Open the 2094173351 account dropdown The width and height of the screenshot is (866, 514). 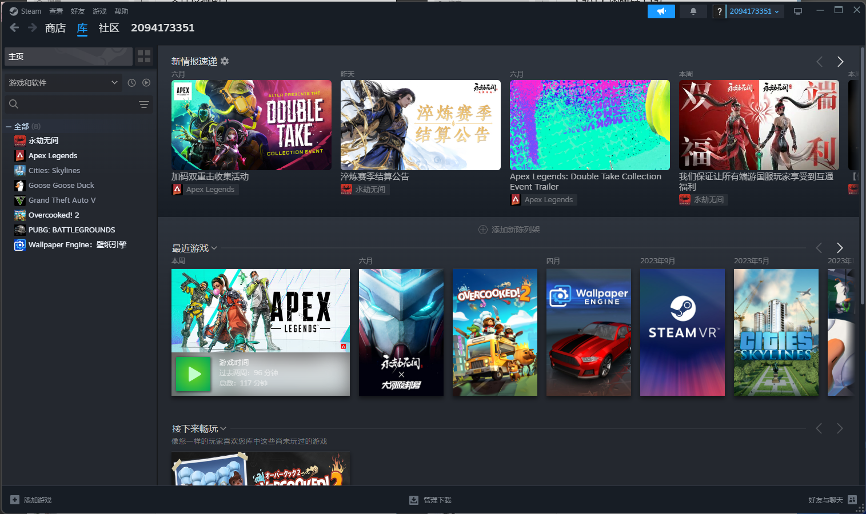tap(754, 11)
